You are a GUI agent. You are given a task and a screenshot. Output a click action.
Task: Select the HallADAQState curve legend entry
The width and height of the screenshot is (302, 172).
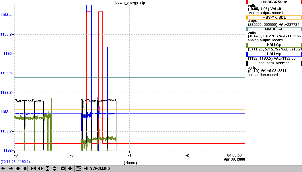274,2
